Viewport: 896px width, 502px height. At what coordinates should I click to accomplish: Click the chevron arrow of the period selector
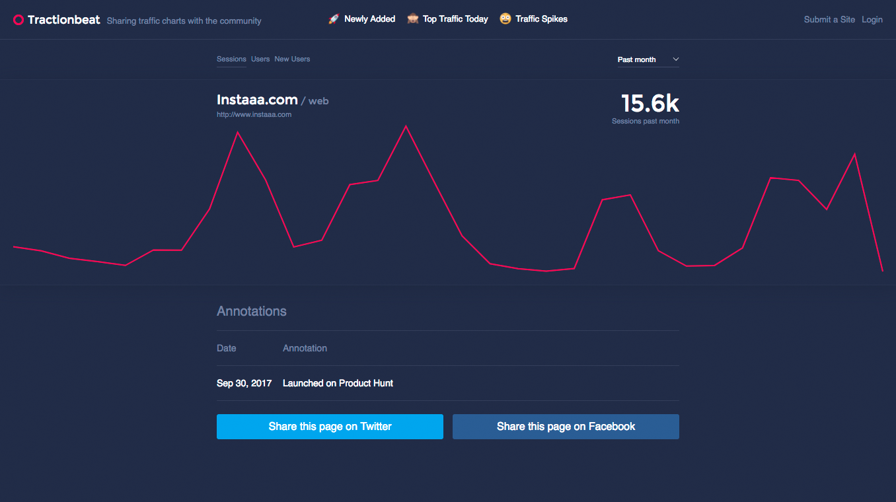675,59
